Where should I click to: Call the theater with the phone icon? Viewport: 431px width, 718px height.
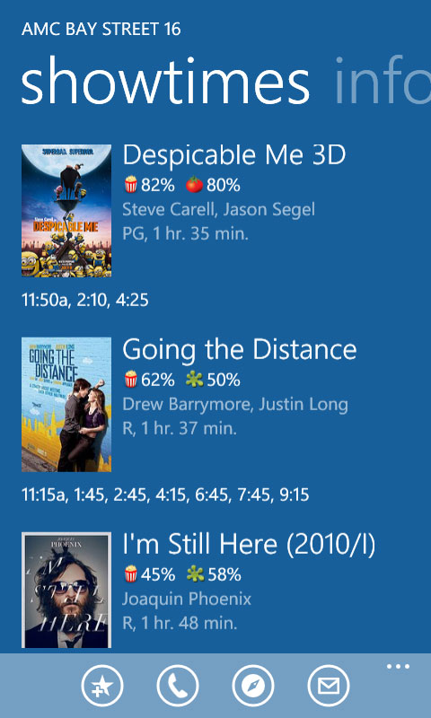tap(178, 686)
